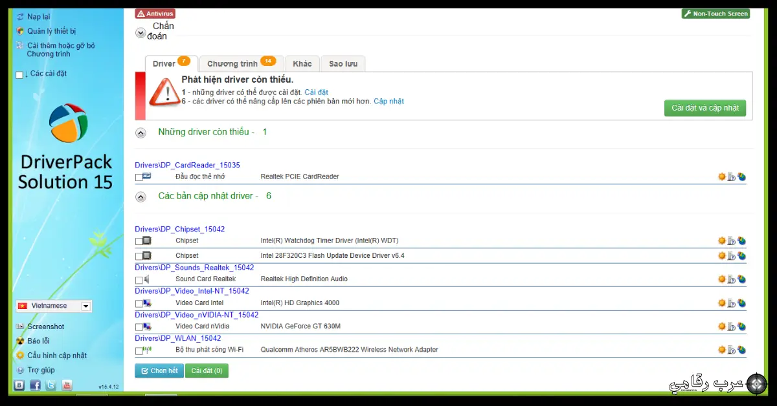The width and height of the screenshot is (777, 406).
Task: Open the Vietnamese language dropdown
Action: click(x=54, y=306)
